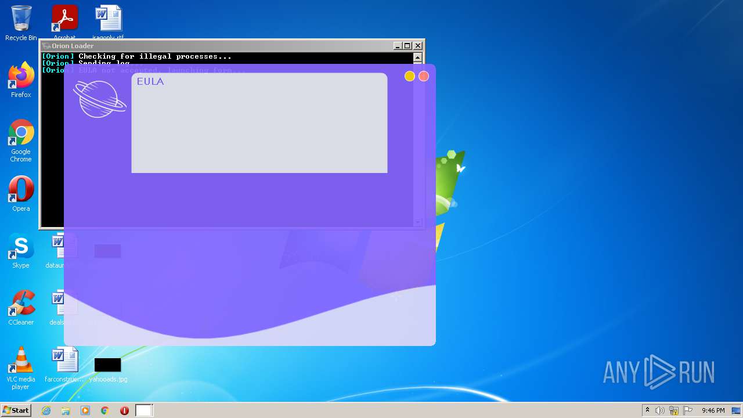The image size is (743, 418).
Task: Click the red close circle on EULA form
Action: coord(424,76)
